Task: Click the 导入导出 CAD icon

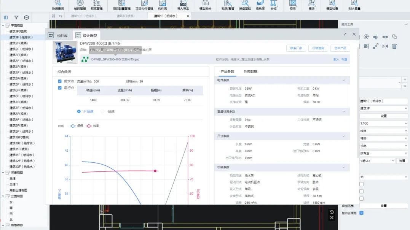Action: tap(183, 5)
